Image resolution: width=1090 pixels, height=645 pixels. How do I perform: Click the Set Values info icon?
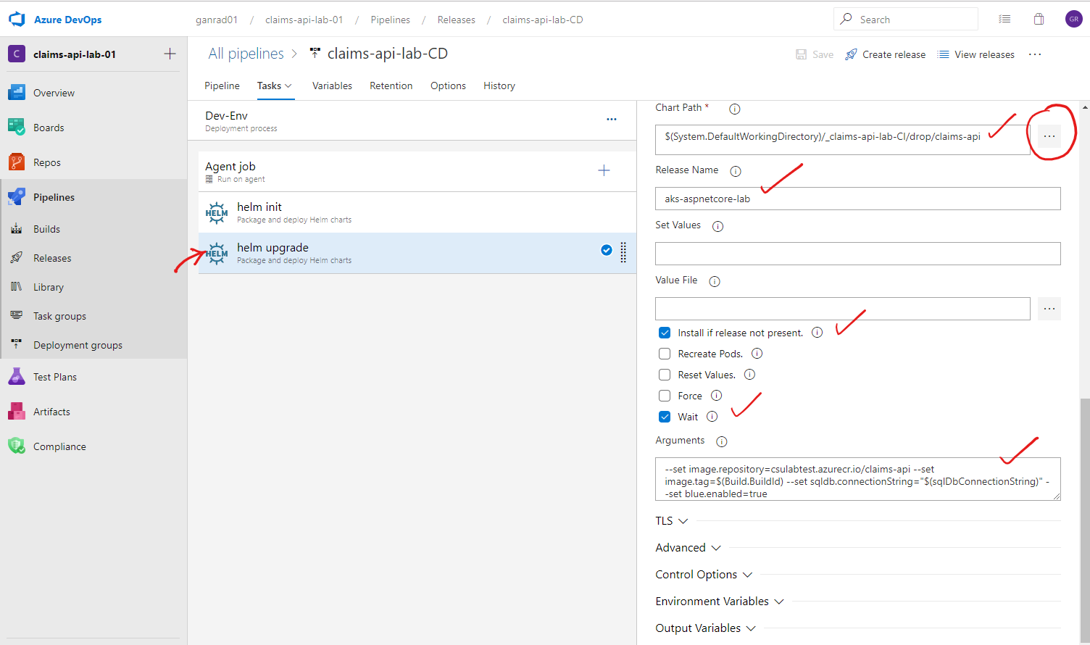click(x=717, y=226)
